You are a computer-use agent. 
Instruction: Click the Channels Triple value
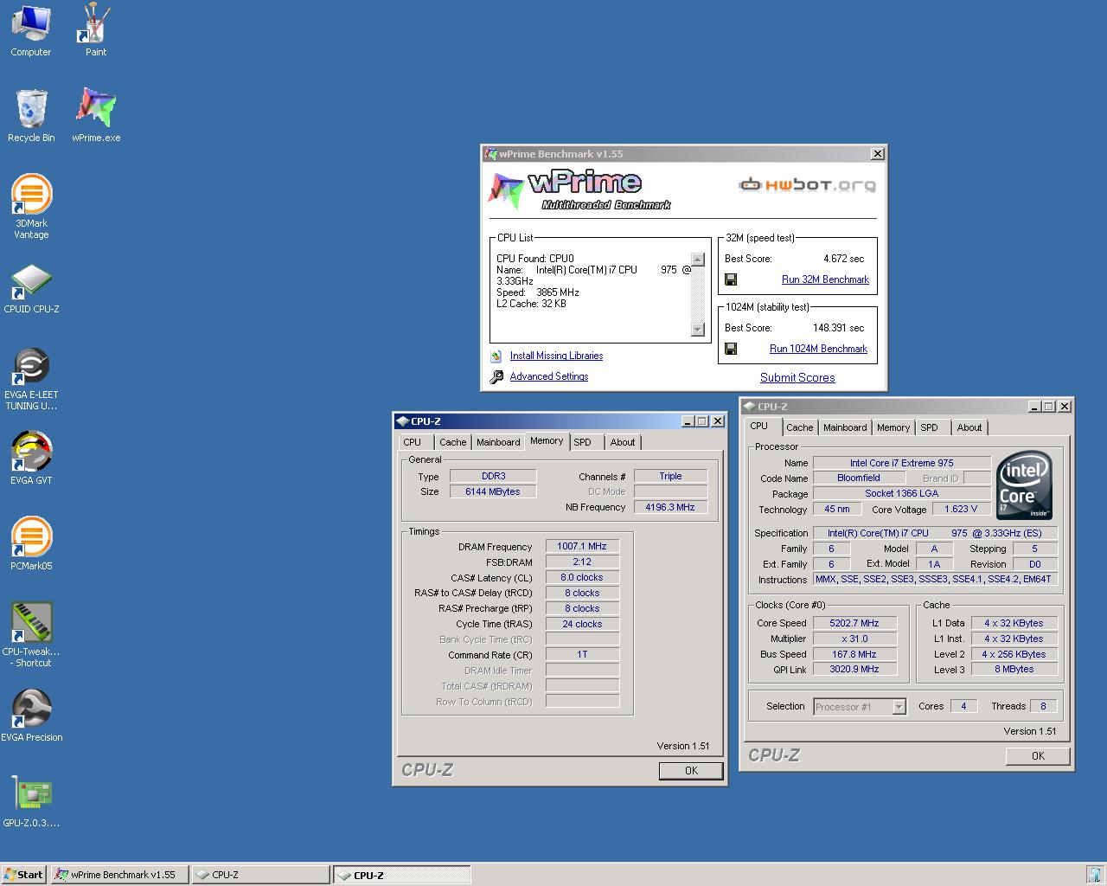(x=670, y=477)
